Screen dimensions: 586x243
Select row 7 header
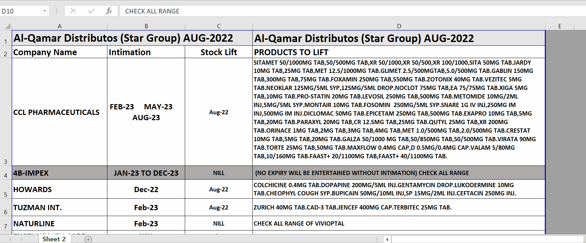(x=6, y=223)
